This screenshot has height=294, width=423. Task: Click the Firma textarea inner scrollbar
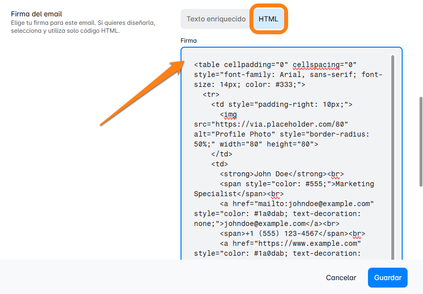coord(393,157)
